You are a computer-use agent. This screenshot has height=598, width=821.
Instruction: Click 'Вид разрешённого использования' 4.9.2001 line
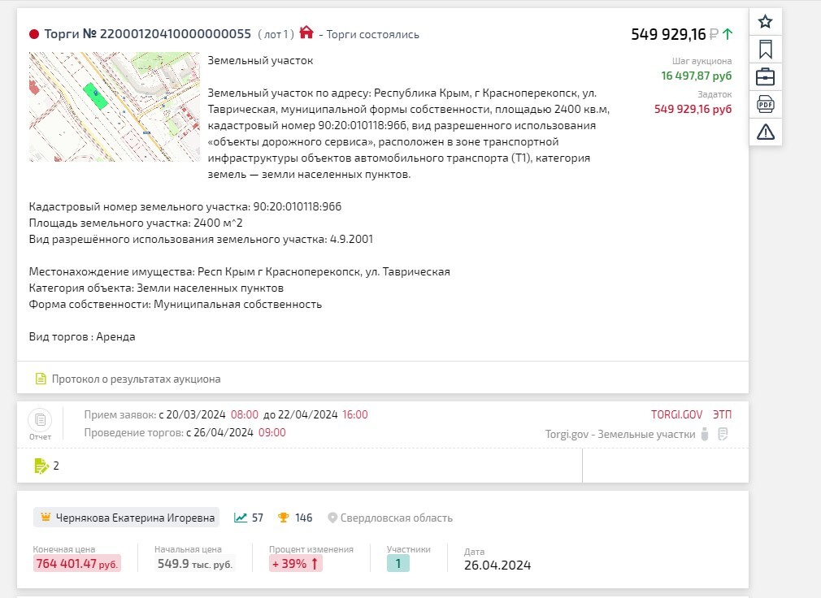click(x=201, y=239)
